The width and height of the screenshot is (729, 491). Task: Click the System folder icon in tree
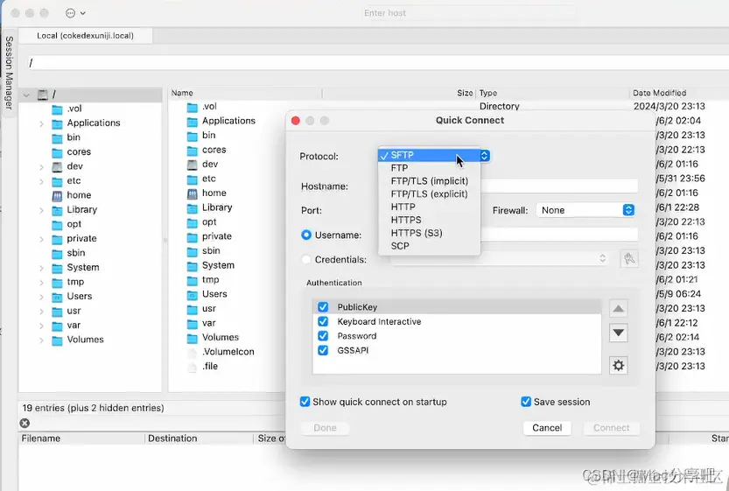57,267
